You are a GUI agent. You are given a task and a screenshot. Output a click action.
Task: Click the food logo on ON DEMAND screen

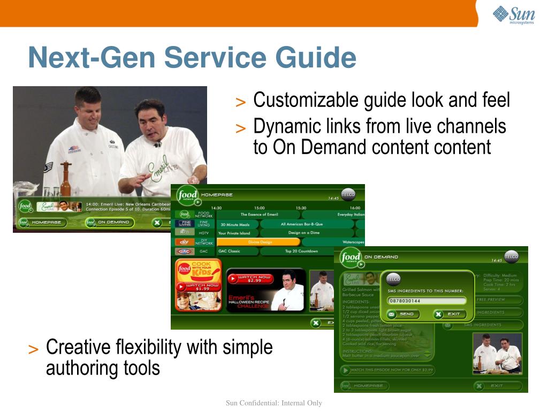tap(351, 257)
